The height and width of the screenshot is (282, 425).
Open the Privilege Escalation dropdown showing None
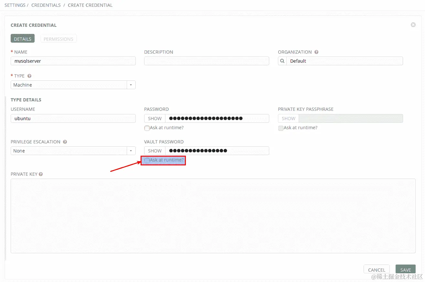73,151
